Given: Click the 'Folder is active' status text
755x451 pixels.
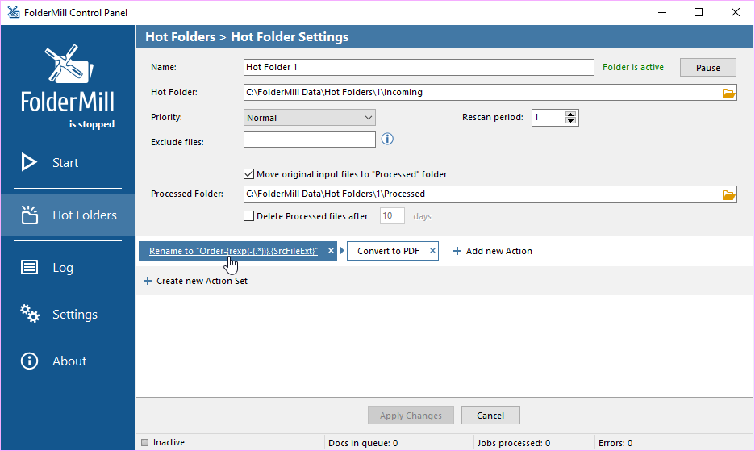Looking at the screenshot, I should pos(632,67).
